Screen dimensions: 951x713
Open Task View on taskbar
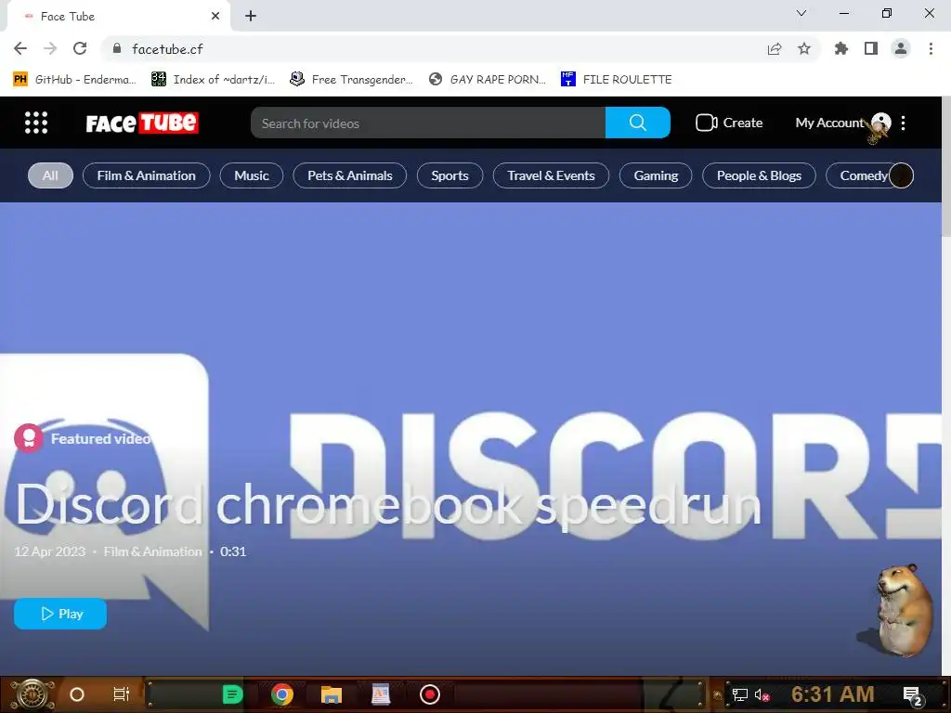(x=122, y=694)
